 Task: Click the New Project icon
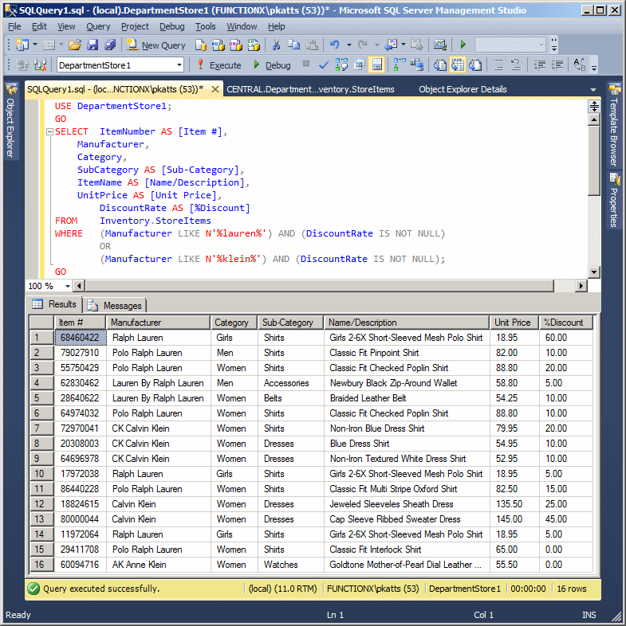pyautogui.click(x=22, y=45)
